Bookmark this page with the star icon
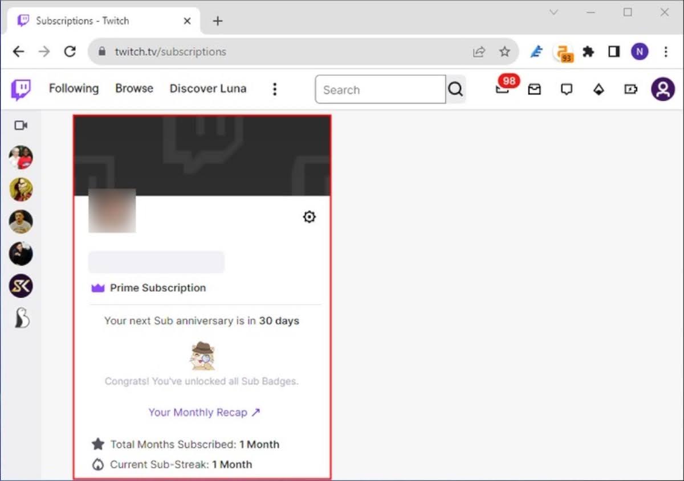The height and width of the screenshot is (481, 684). click(x=504, y=52)
